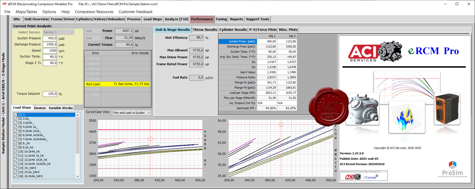Click the Stage 2 Ts input field
The image size is (475, 189).
[x=50, y=63]
